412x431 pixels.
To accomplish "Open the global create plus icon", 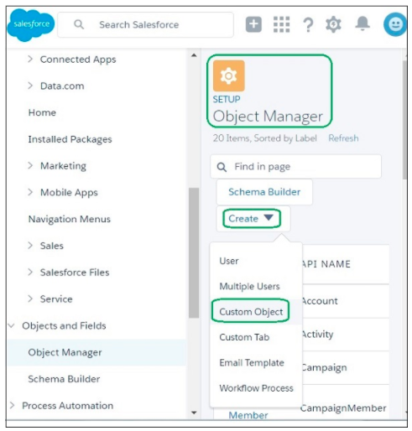I will [x=253, y=24].
